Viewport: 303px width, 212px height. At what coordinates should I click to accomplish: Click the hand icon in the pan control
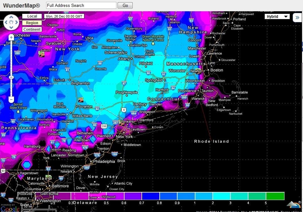(11, 22)
